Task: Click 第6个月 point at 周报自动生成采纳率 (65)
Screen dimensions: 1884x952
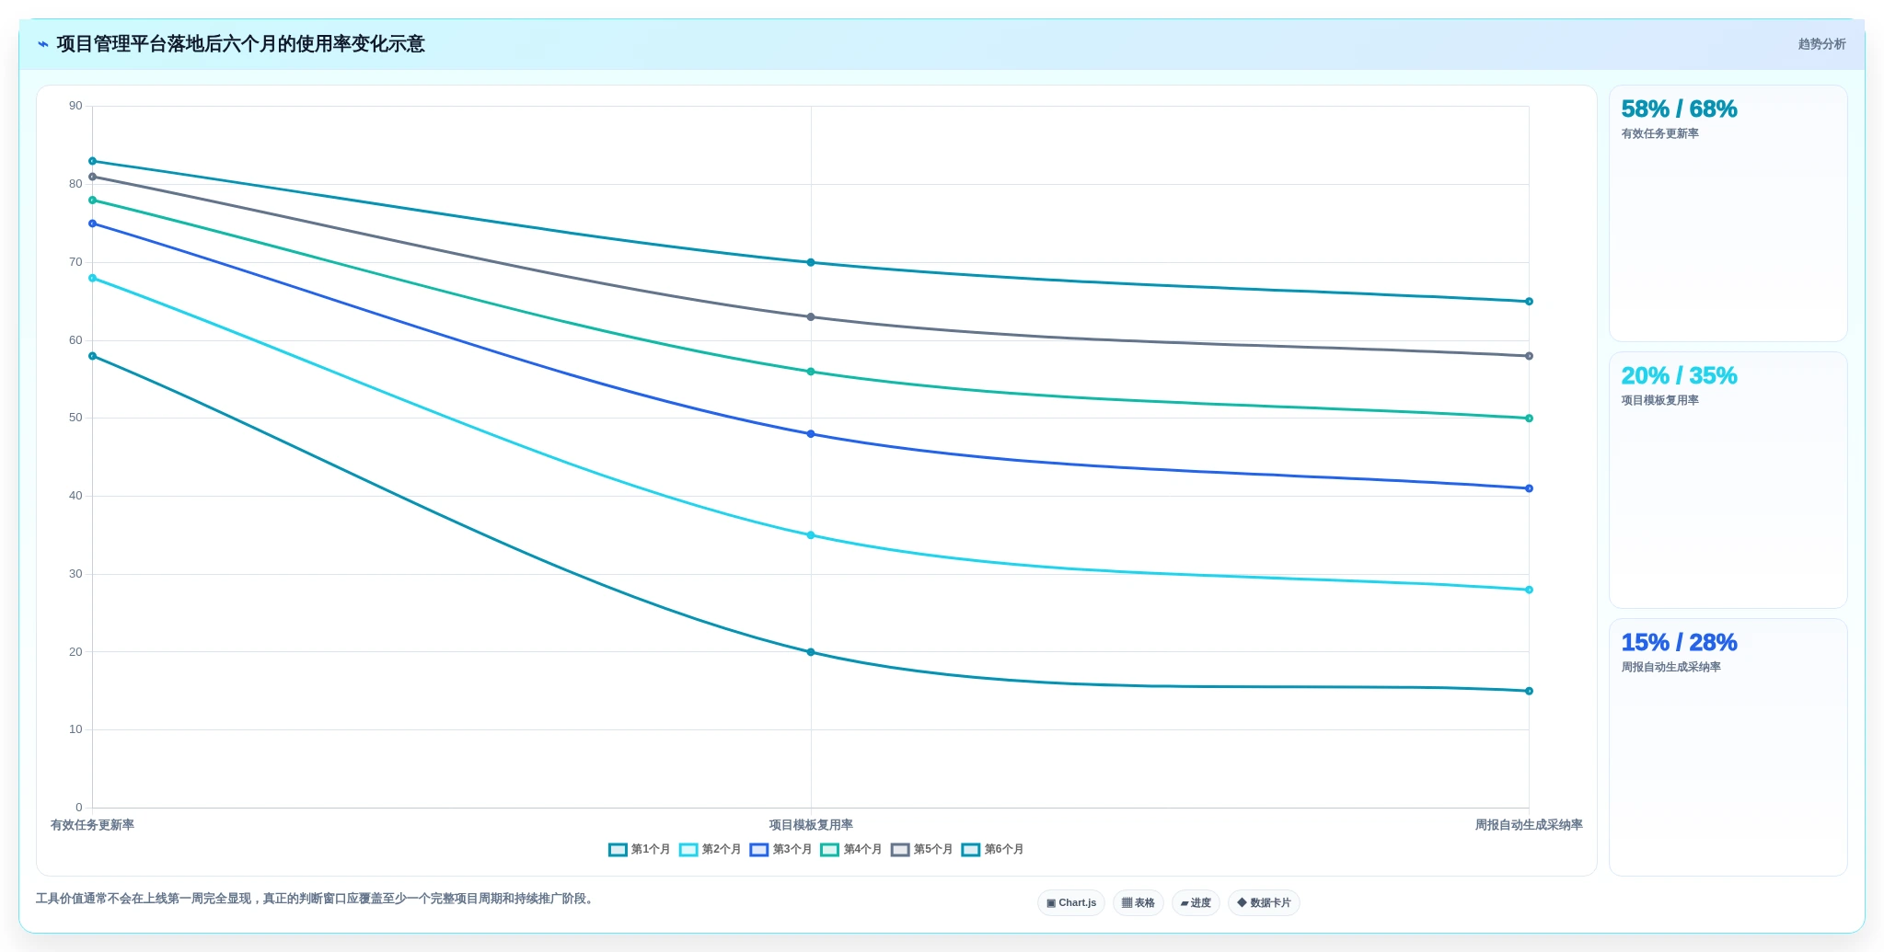Action: click(1529, 302)
